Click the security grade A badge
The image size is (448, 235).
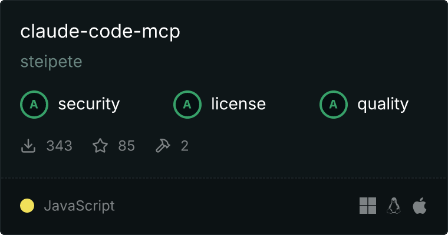coord(34,105)
